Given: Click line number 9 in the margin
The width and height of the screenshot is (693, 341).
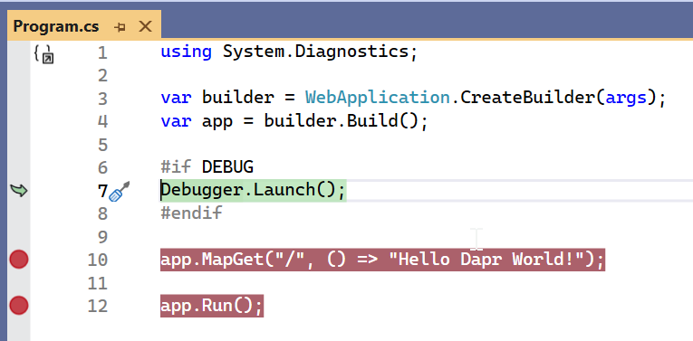Looking at the screenshot, I should click(x=102, y=237).
